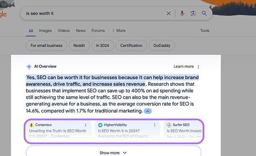
Task: Click the Contentoo favicon
Action: (x=31, y=125)
